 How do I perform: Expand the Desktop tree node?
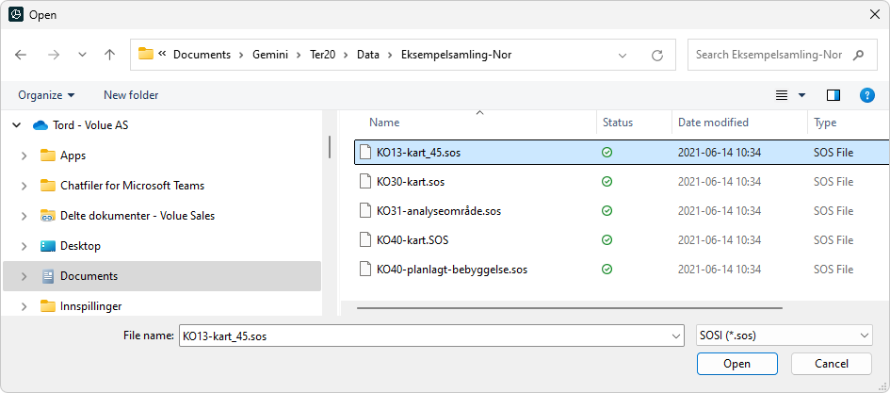pyautogui.click(x=24, y=246)
